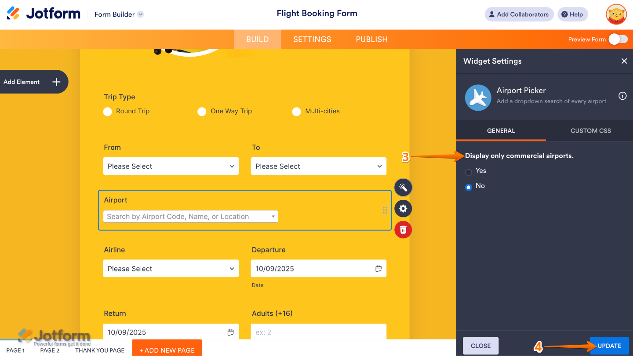Delete the Airport field via trash icon

tap(403, 230)
